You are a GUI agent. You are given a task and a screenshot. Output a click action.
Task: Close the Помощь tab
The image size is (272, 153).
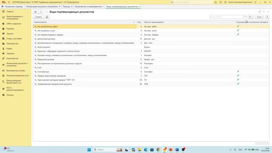click(72, 7)
